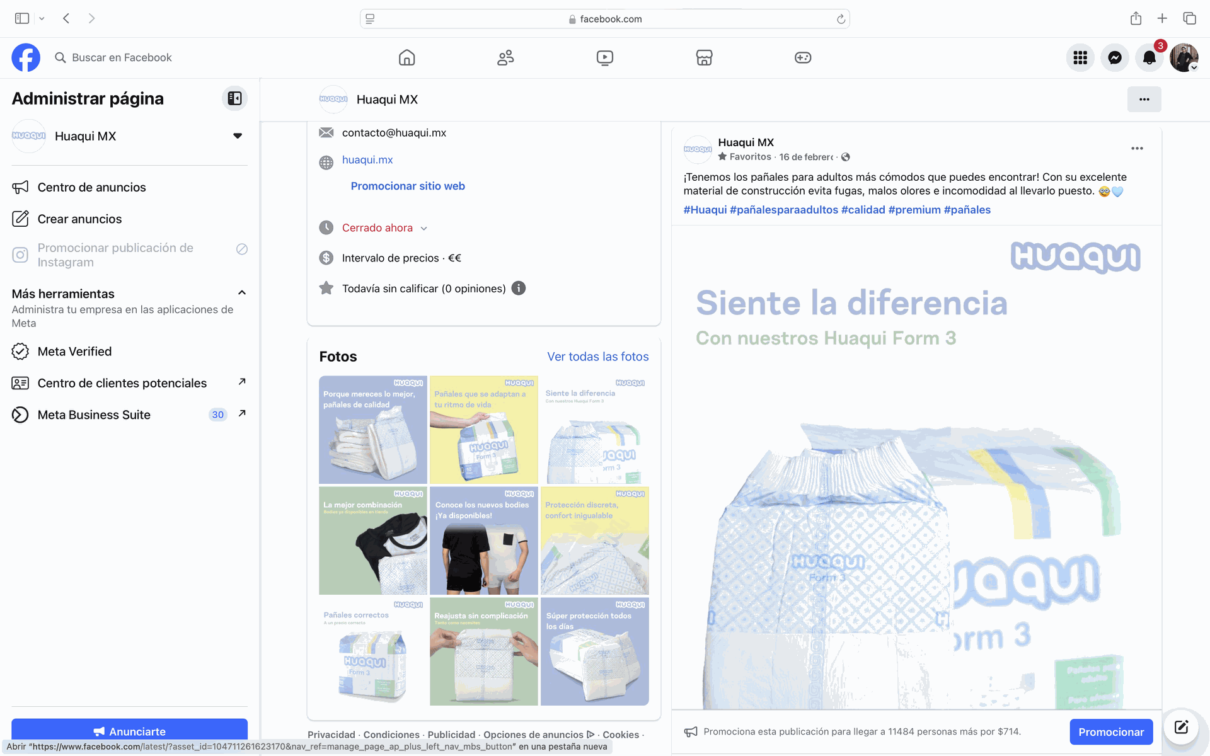
Task: Open the Video (Watch) icon
Action: point(604,58)
